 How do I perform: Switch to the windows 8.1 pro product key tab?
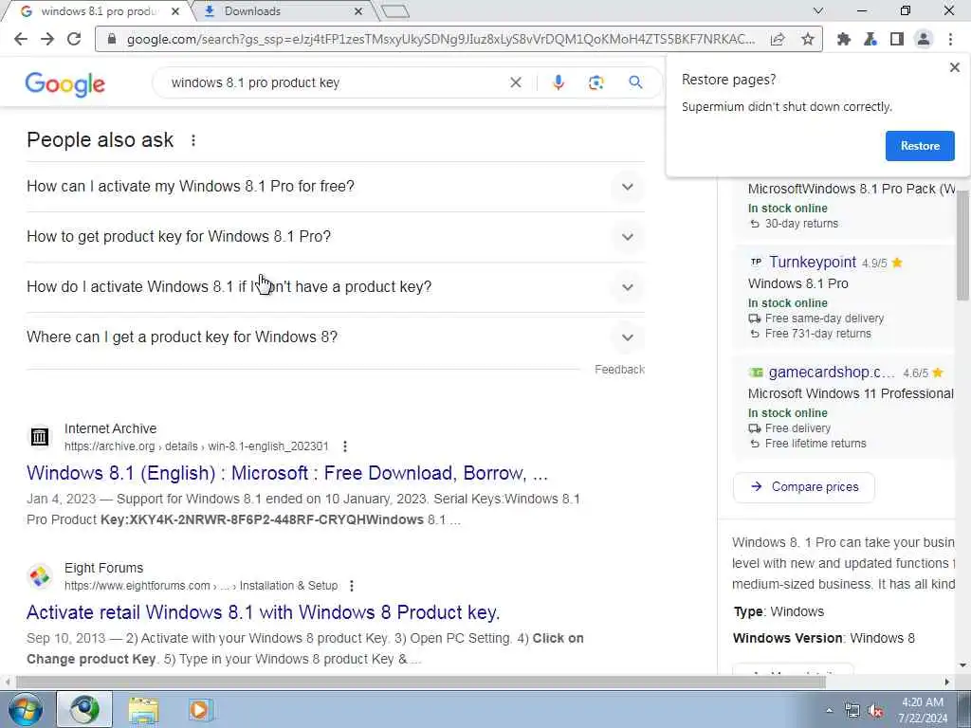click(99, 11)
